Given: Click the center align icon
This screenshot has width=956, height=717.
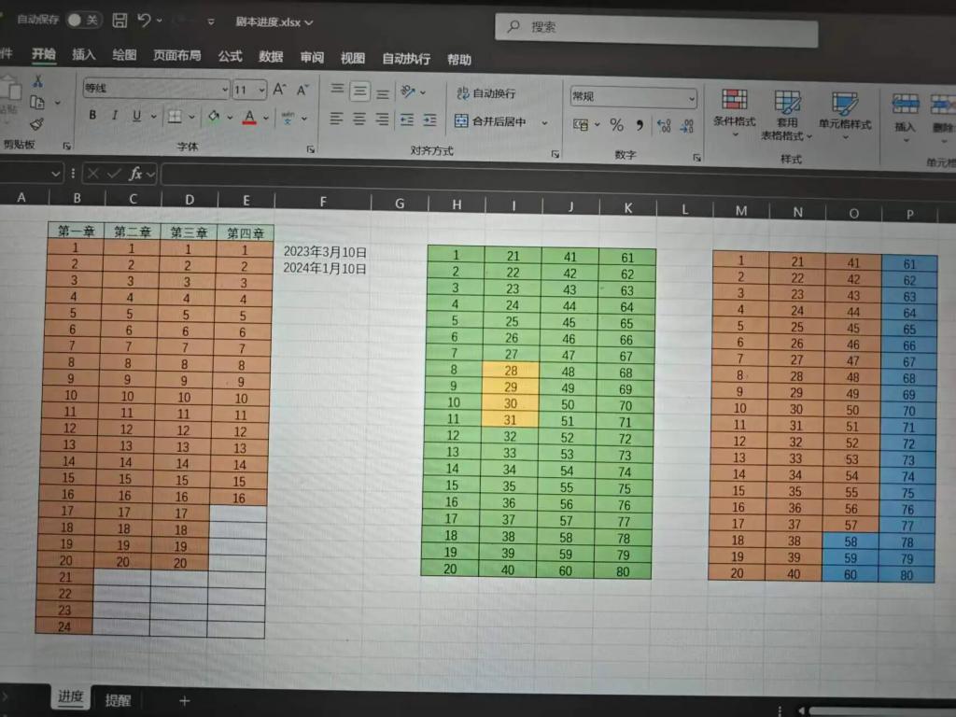Looking at the screenshot, I should (359, 119).
